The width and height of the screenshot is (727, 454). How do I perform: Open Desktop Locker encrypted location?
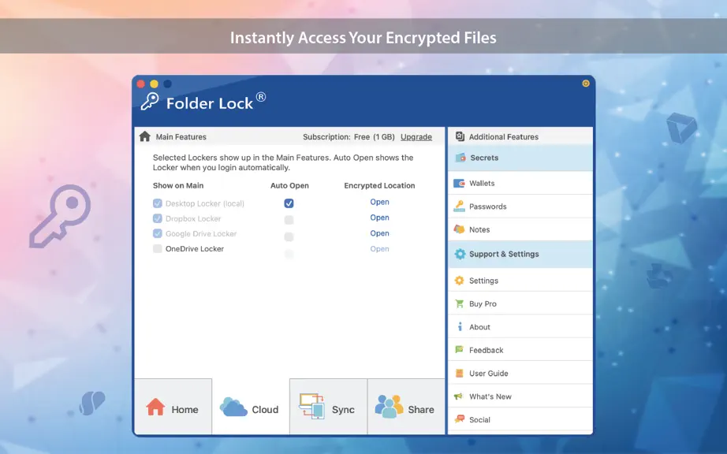[x=379, y=202]
